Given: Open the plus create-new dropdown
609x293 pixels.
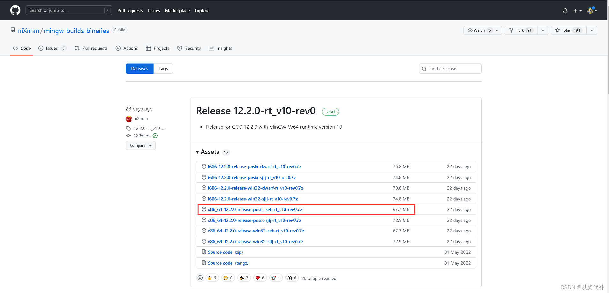Looking at the screenshot, I should pyautogui.click(x=577, y=11).
